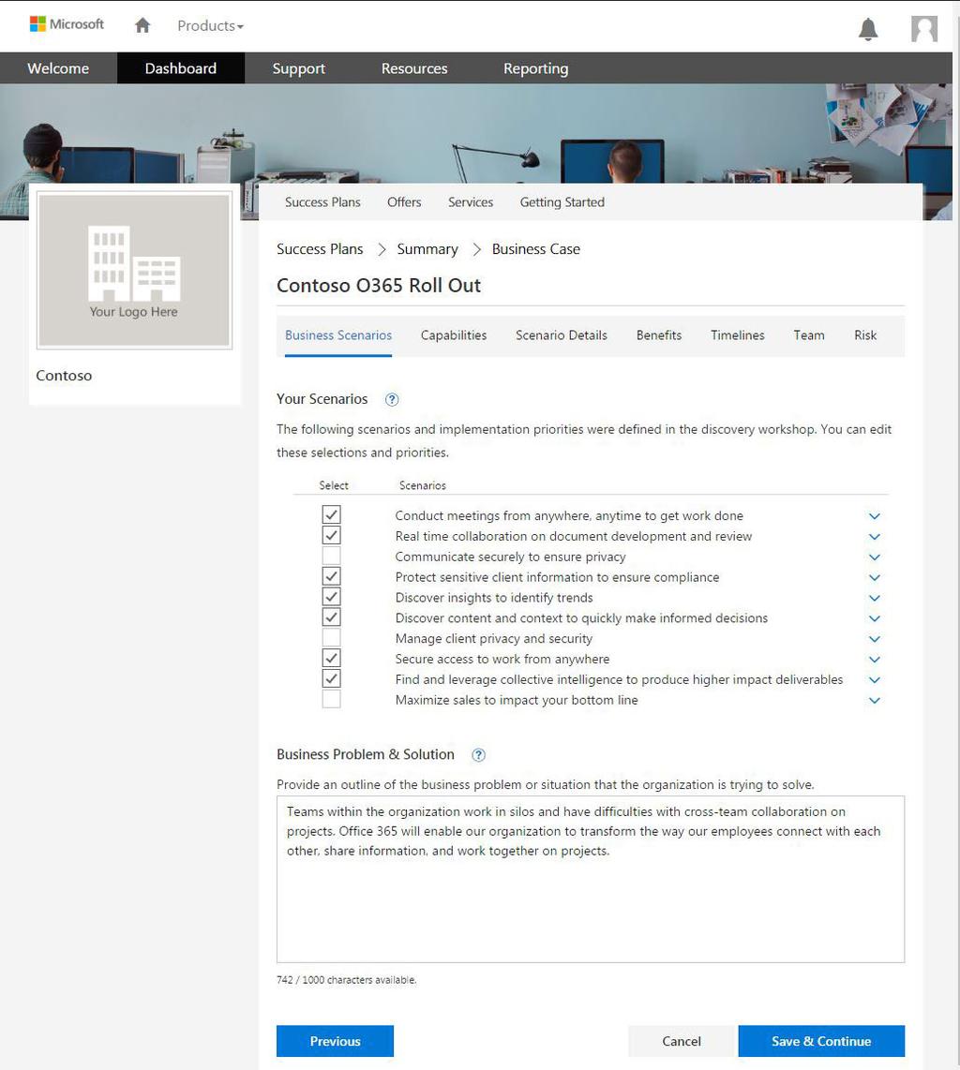The width and height of the screenshot is (960, 1070).
Task: Switch to Success Plans sub-navigation
Action: pos(322,202)
